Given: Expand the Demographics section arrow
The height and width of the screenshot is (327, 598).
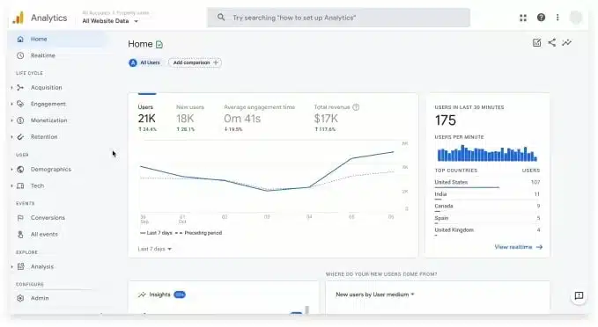Looking at the screenshot, I should click(11, 170).
